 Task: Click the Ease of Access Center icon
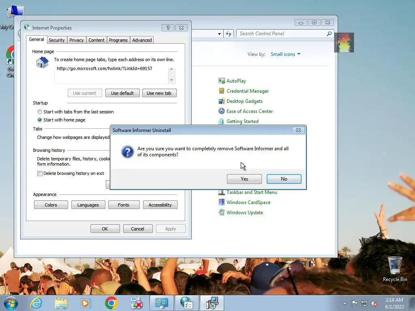click(222, 111)
